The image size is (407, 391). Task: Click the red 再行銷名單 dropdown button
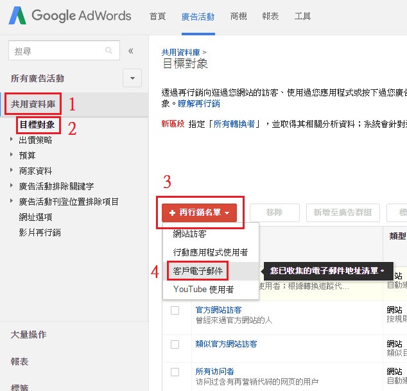199,213
